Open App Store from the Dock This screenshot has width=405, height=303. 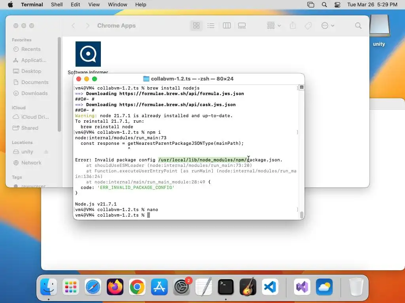coord(159,287)
